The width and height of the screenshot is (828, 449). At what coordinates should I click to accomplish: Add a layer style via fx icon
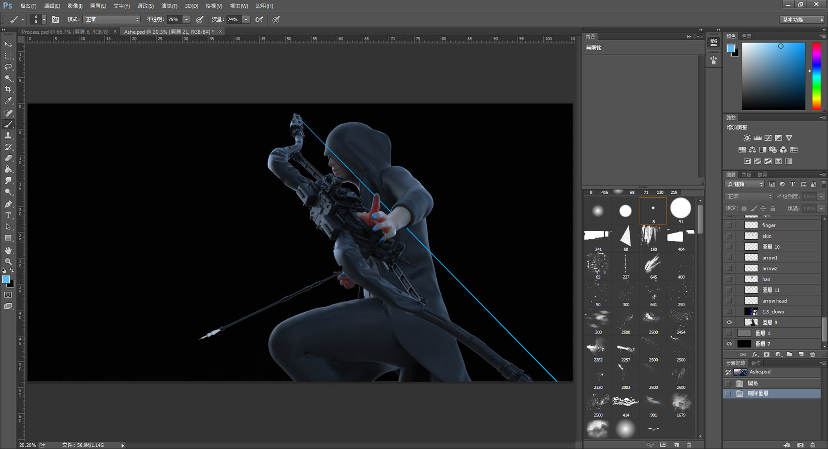[755, 354]
